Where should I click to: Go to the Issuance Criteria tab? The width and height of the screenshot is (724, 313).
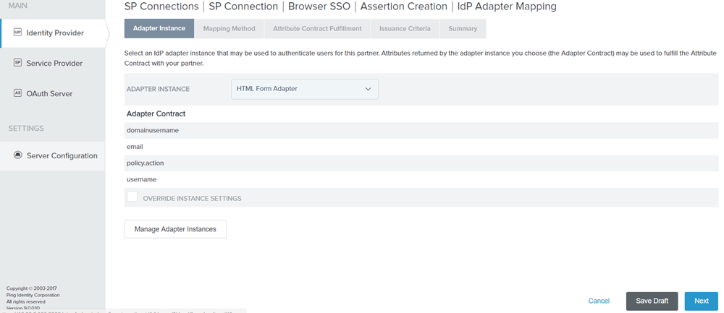[x=405, y=29]
